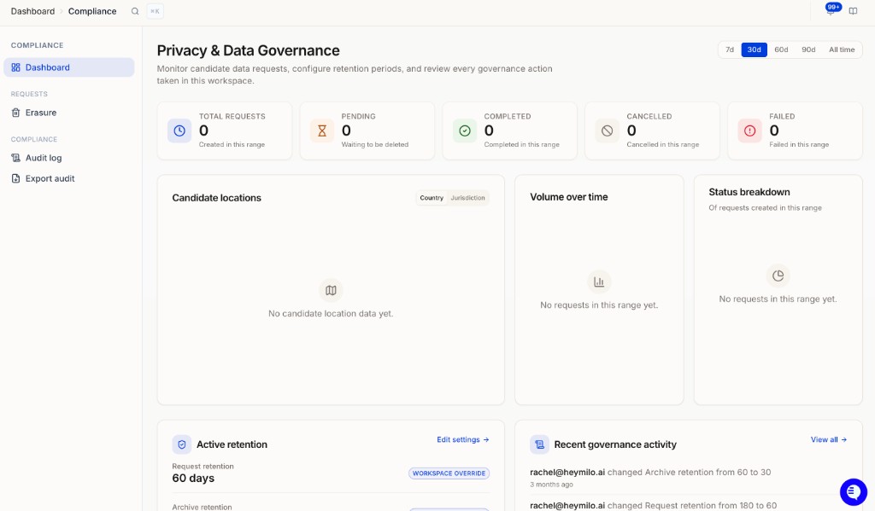Open the Dashboard sidebar item
Image resolution: width=875 pixels, height=511 pixels.
pyautogui.click(x=69, y=67)
